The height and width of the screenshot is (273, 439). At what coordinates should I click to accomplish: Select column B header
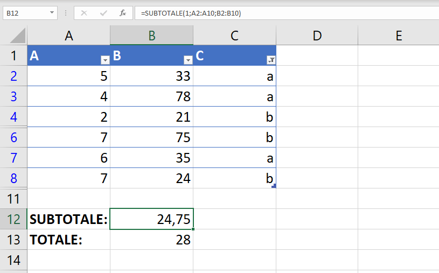click(151, 36)
